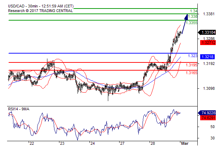The height and width of the screenshot is (149, 220).
Task: Click the RSI 30 level label
Action: [213, 138]
